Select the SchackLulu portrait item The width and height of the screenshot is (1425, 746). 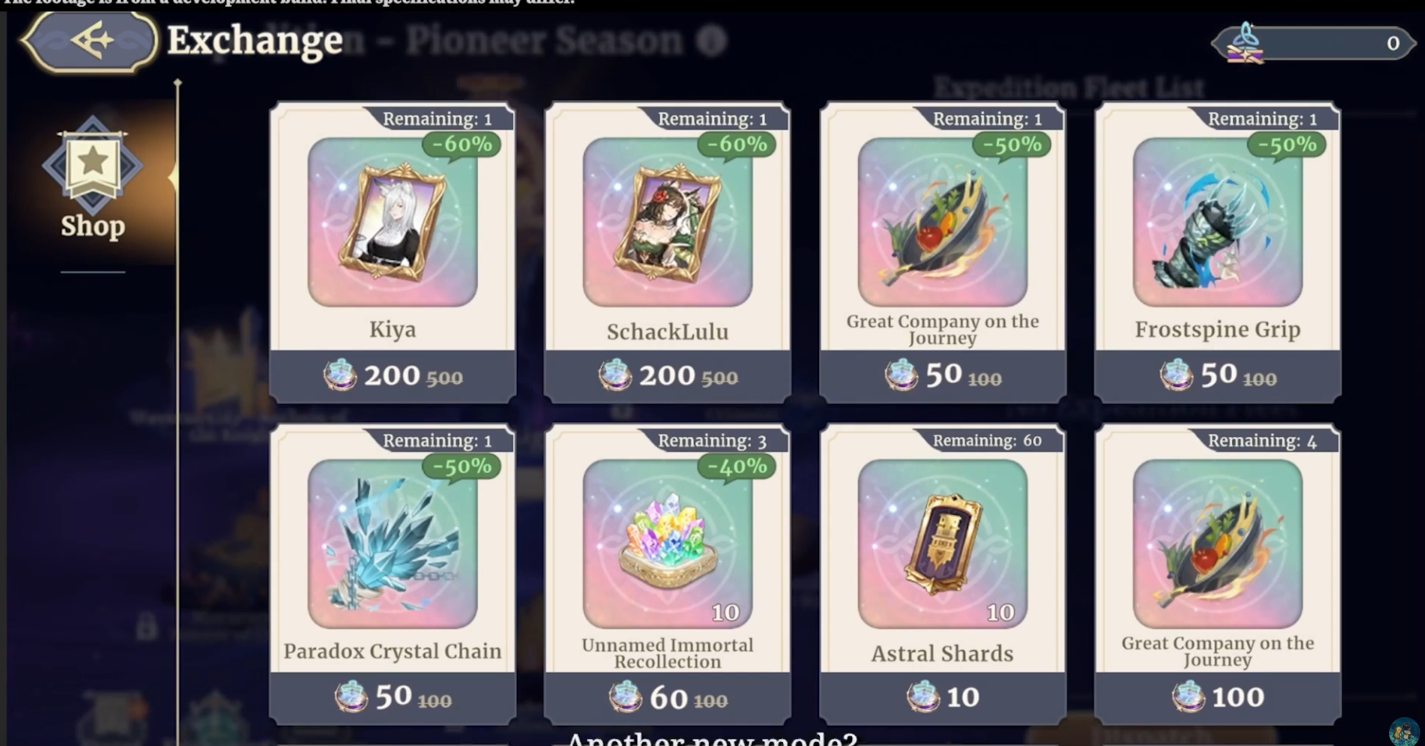(667, 222)
